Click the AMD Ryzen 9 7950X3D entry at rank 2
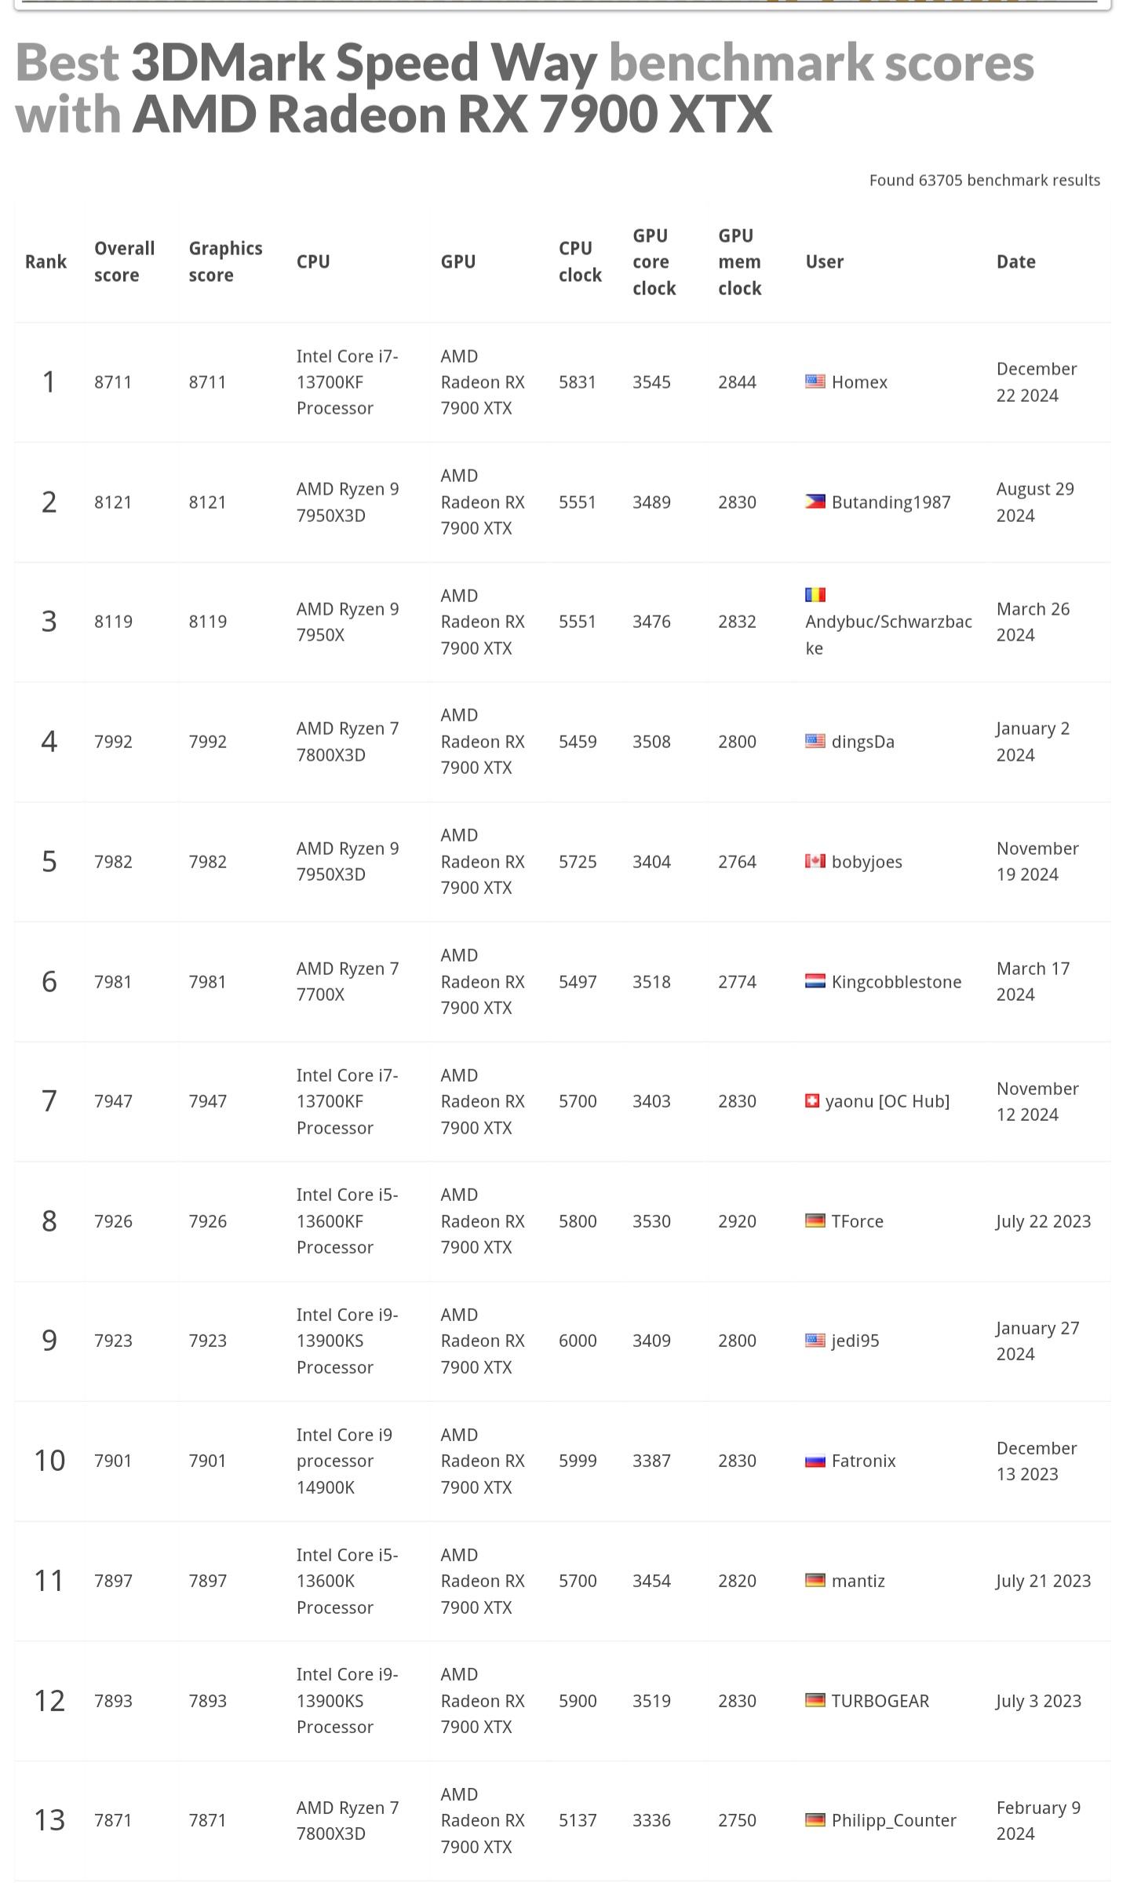The image size is (1130, 1883). coord(347,502)
